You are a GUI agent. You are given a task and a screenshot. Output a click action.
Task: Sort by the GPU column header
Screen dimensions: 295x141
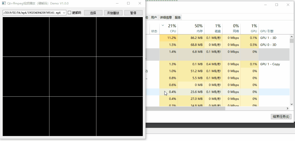(250, 29)
